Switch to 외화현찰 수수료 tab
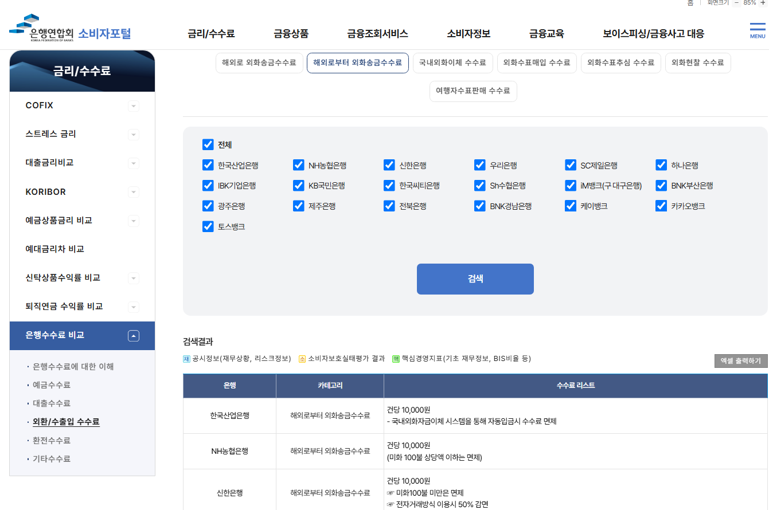The height and width of the screenshot is (510, 769). pyautogui.click(x=698, y=63)
